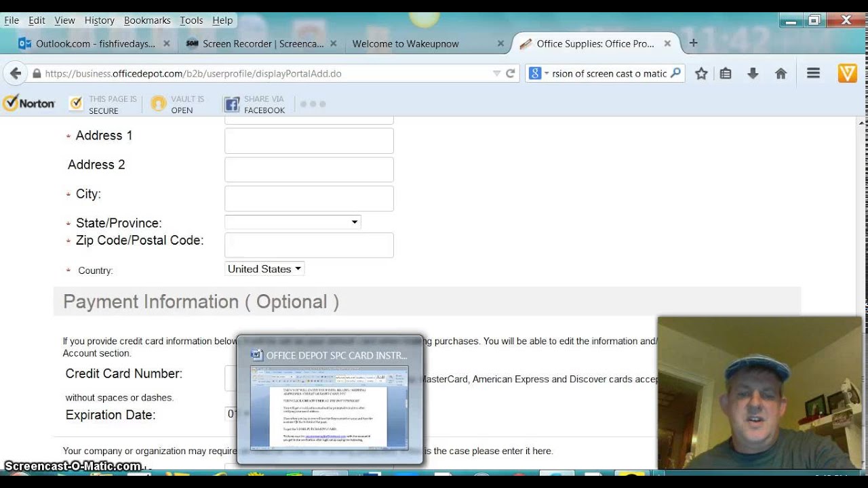Click the Payment Information ( Optional ) heading
This screenshot has height=488, width=868.
[201, 302]
